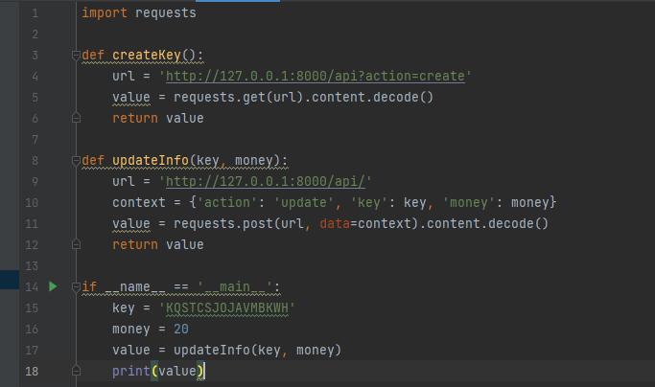Collapse the updateInfo function fold marker
The image size is (655, 387).
click(76, 161)
